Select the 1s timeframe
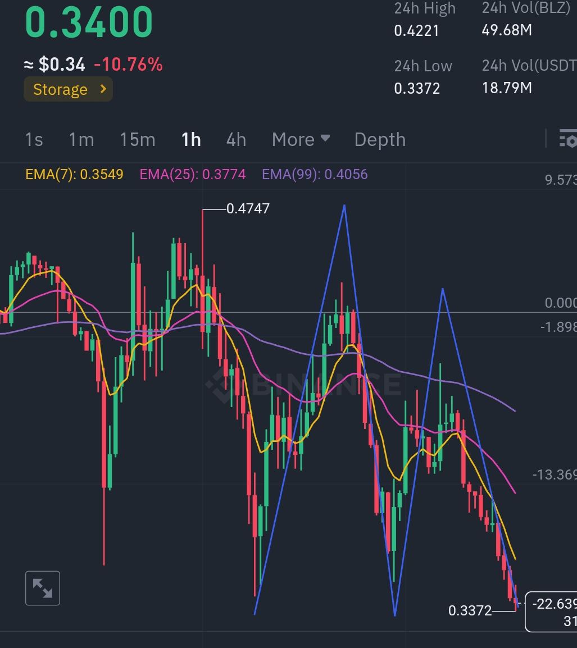 coord(34,139)
